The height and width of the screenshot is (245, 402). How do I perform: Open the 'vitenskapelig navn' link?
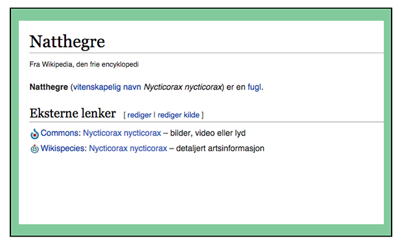coord(107,87)
